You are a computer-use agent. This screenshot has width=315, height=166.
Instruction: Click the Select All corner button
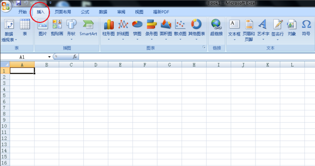5,65
